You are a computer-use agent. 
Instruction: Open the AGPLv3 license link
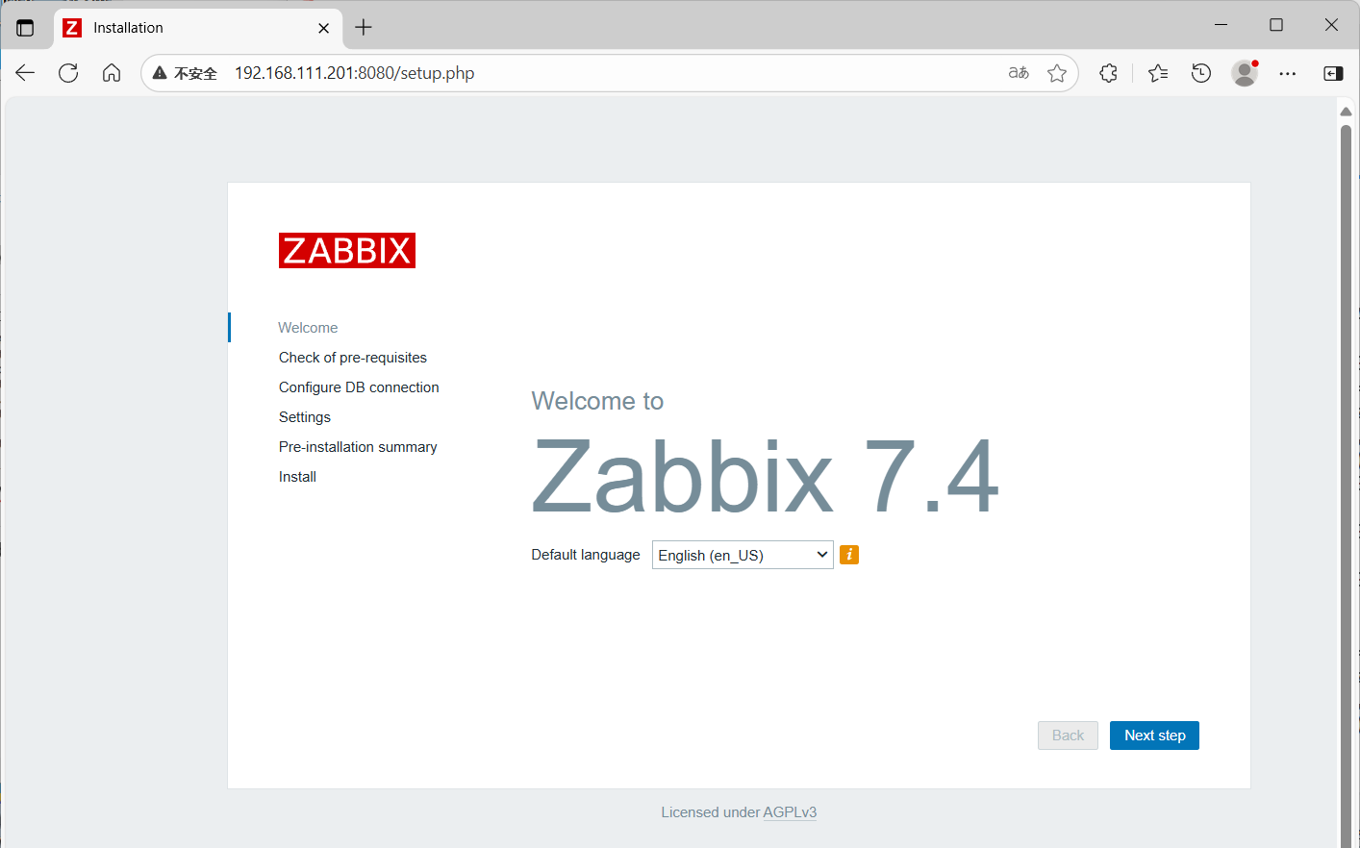pyautogui.click(x=789, y=811)
